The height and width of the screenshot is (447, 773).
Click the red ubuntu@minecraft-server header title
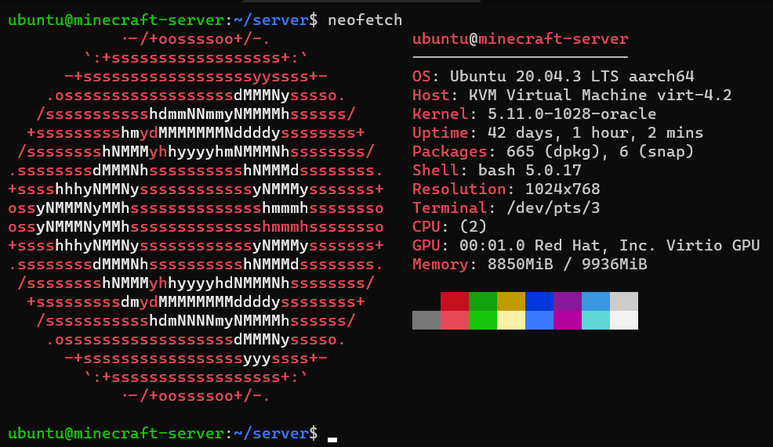[520, 39]
